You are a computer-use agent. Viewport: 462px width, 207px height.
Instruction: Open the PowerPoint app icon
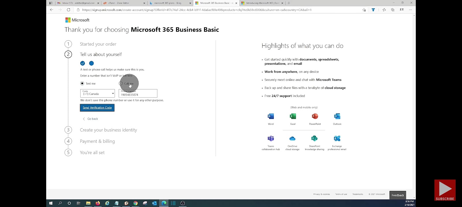pyautogui.click(x=315, y=116)
